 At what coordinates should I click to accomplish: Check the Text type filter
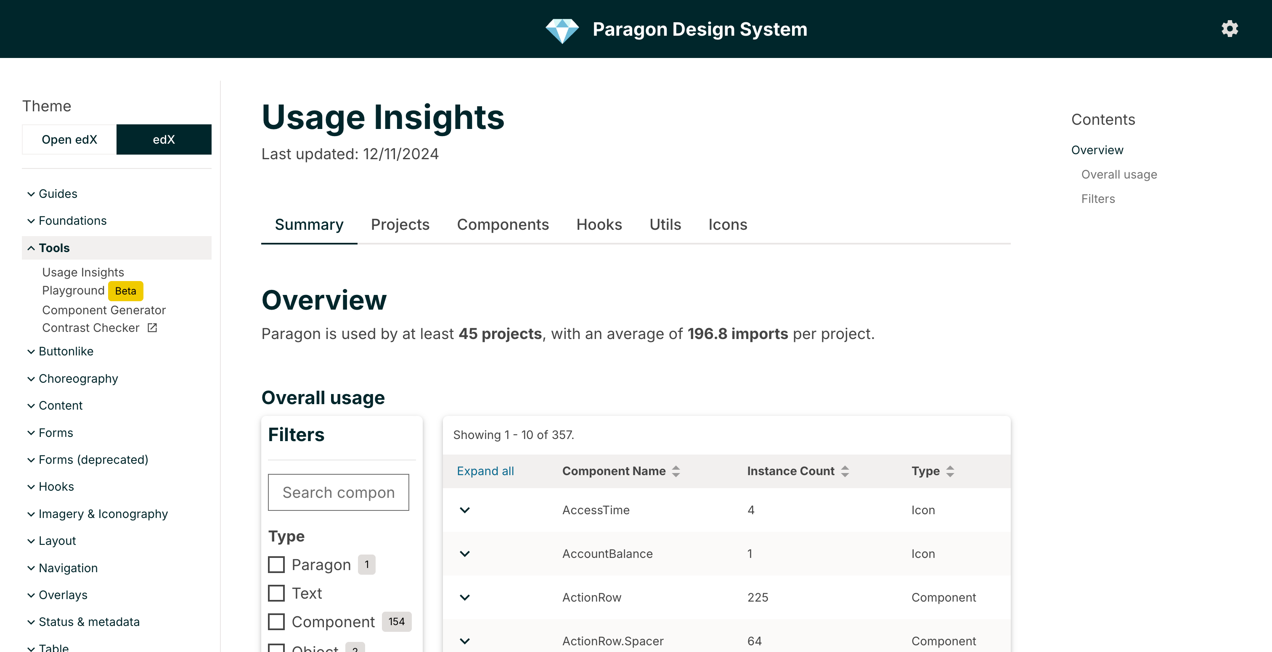coord(276,593)
